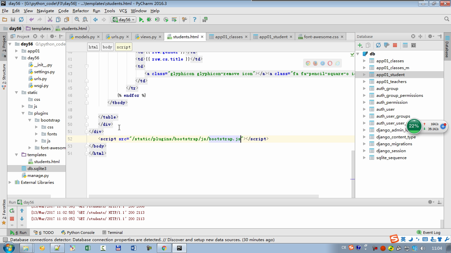Open Settings via the wrench toolbar icon
Screen dimensions: 451x253
tap(184, 20)
